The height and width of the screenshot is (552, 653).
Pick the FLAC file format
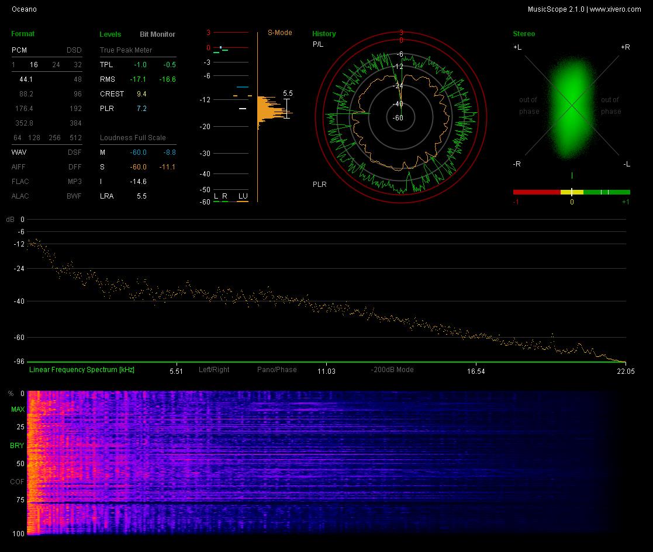(x=20, y=181)
